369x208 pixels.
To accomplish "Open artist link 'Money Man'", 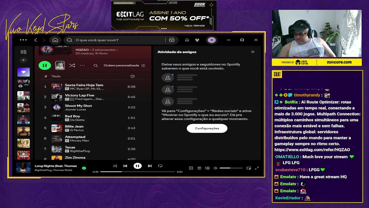I will (x=80, y=141).
